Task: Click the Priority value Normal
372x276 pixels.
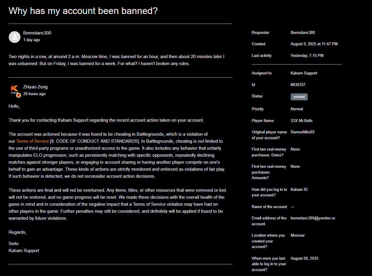Action: (x=297, y=109)
